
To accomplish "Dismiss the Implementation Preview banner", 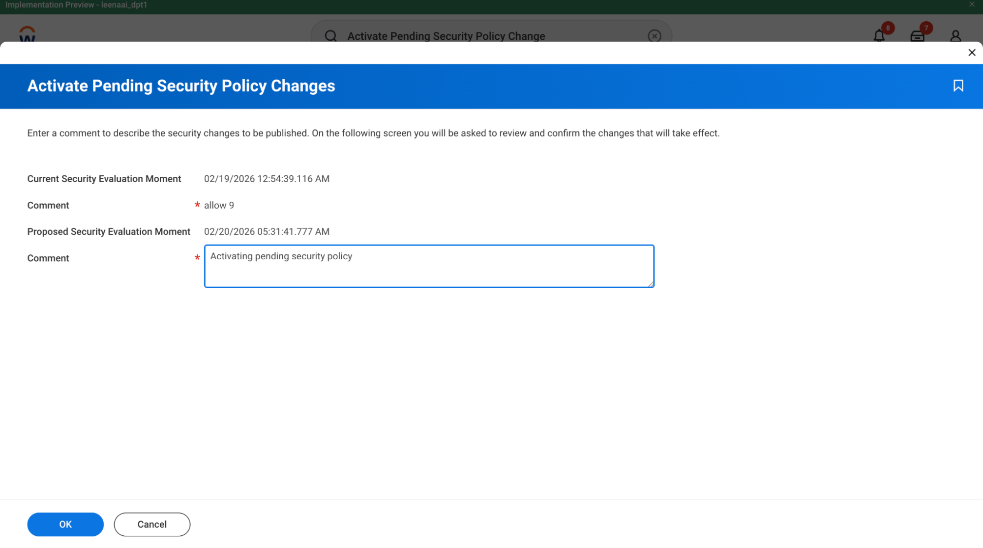I will point(972,4).
